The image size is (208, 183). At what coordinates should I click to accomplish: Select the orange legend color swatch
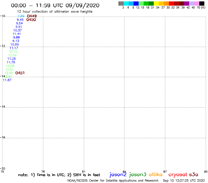tap(166, 3)
